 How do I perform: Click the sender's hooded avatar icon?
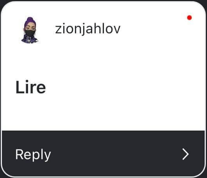pyautogui.click(x=30, y=30)
